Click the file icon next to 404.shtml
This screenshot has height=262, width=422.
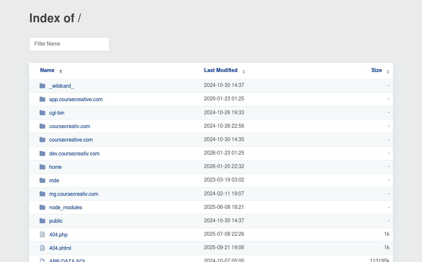43,248
